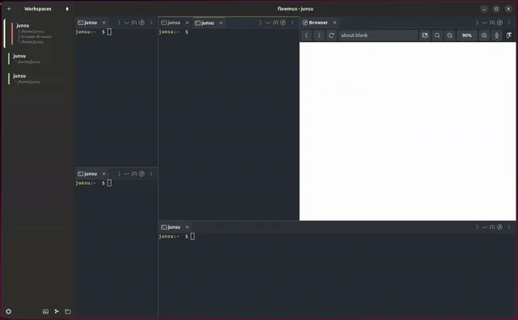The height and width of the screenshot is (320, 518).
Task: Add a new workspace with the plus icon
Action: [x=9, y=9]
